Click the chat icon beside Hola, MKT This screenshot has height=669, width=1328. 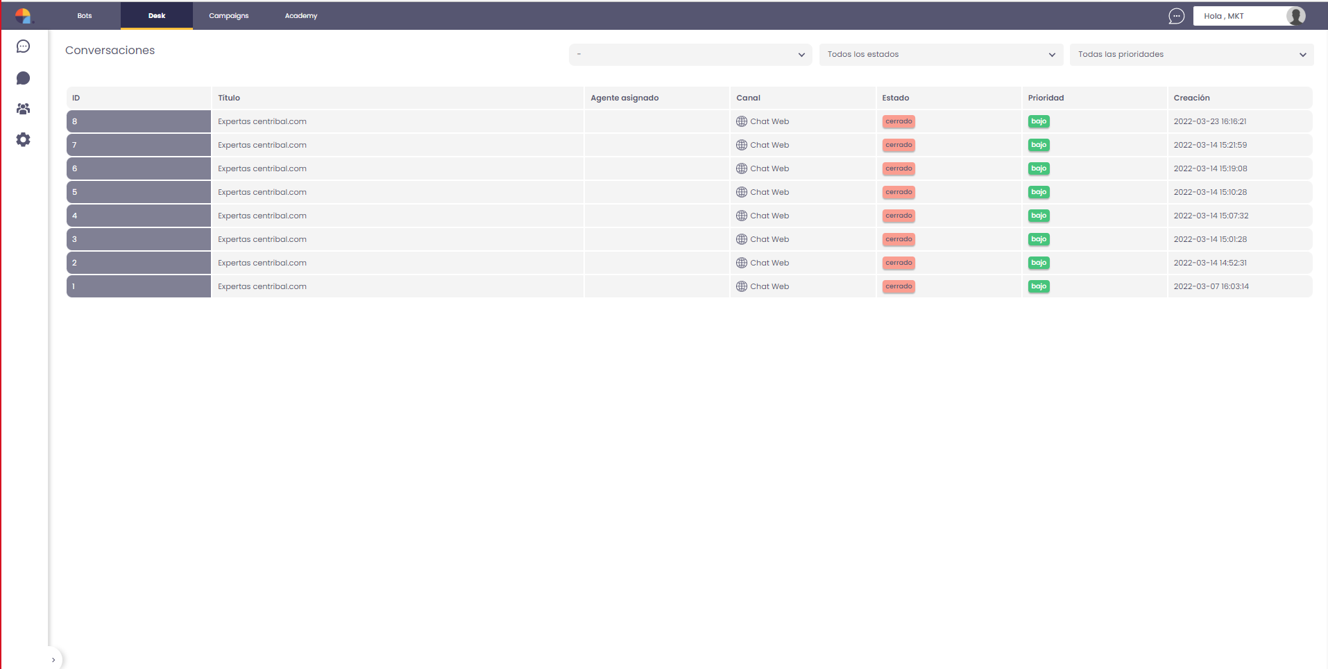click(1176, 16)
